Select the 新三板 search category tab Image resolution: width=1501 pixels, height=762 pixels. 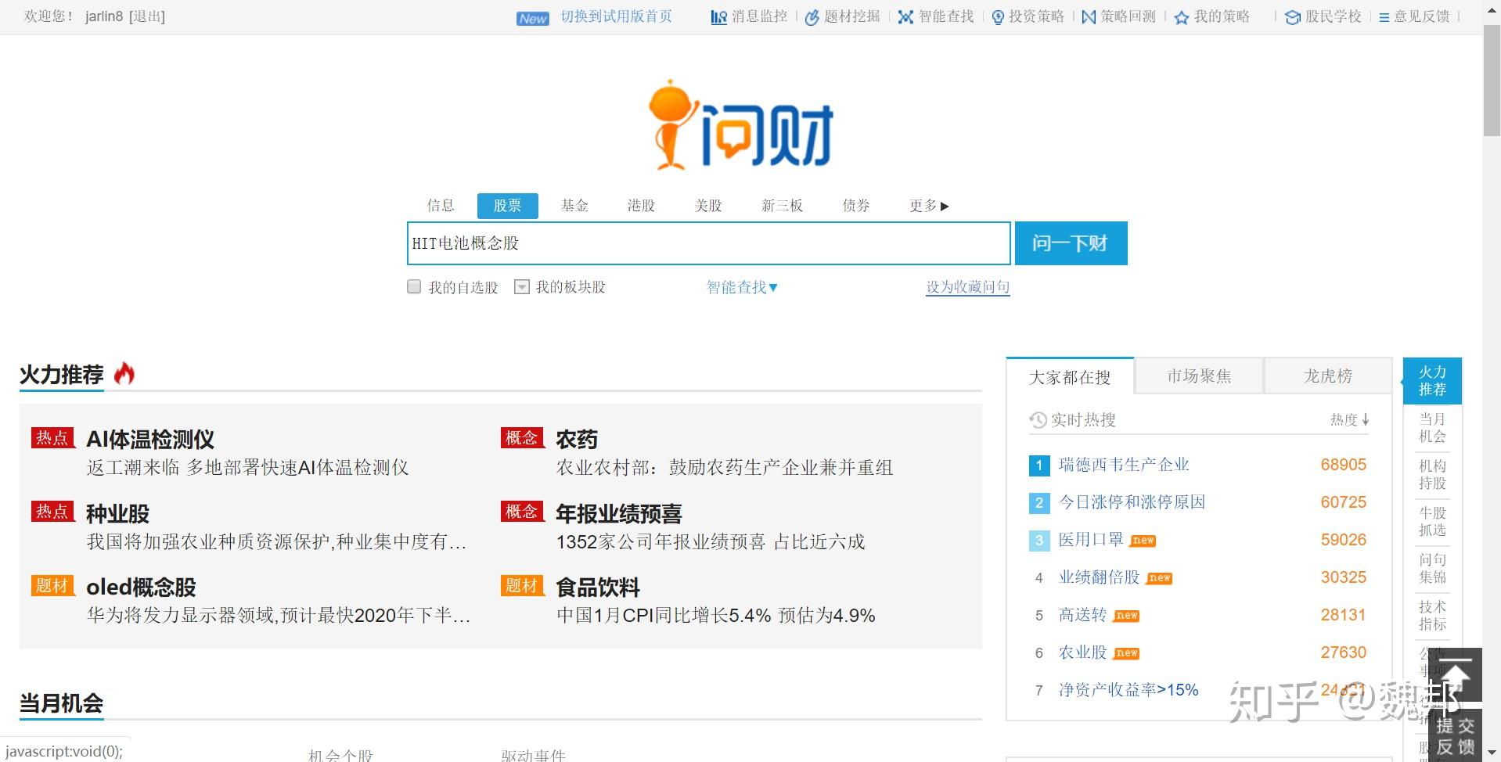tap(782, 206)
